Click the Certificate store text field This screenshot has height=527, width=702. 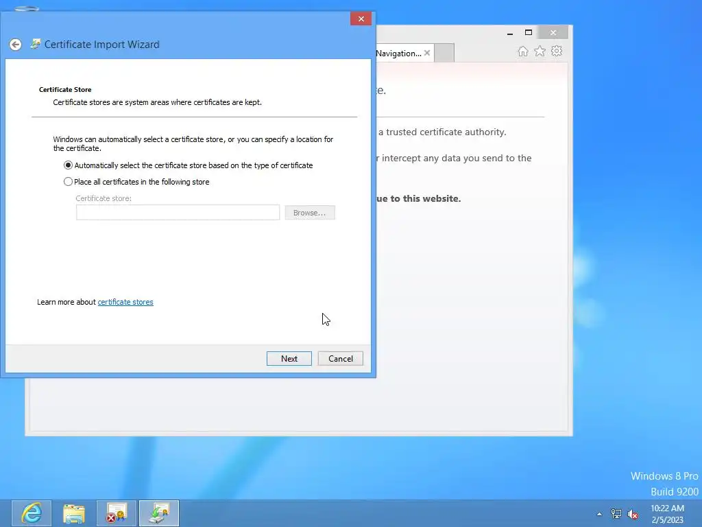pyautogui.click(x=178, y=213)
